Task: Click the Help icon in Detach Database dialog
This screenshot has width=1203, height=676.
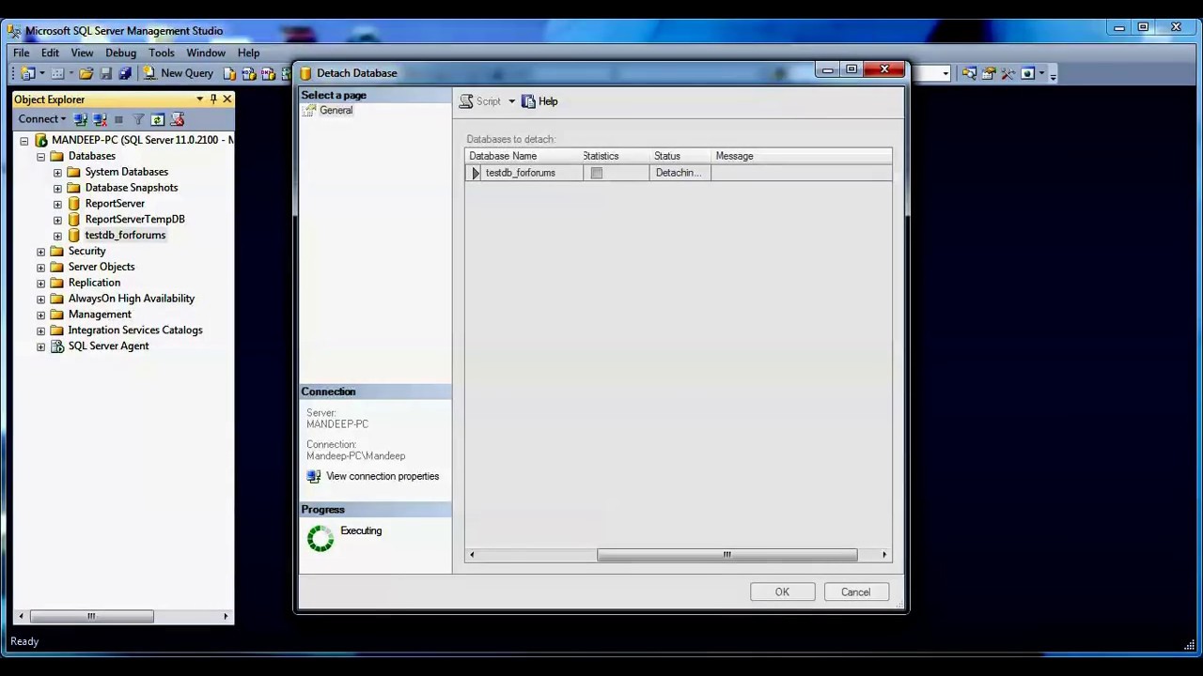Action: tap(528, 101)
